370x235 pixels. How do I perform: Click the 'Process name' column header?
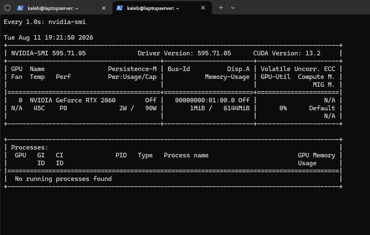[186, 155]
